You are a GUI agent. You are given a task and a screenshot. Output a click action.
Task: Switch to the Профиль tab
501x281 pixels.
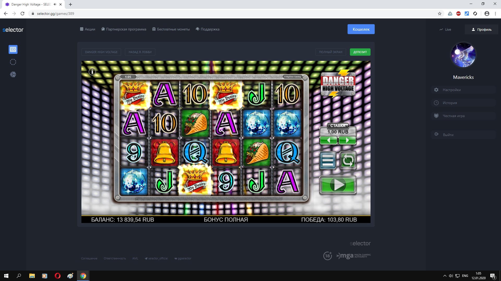pos(481,29)
